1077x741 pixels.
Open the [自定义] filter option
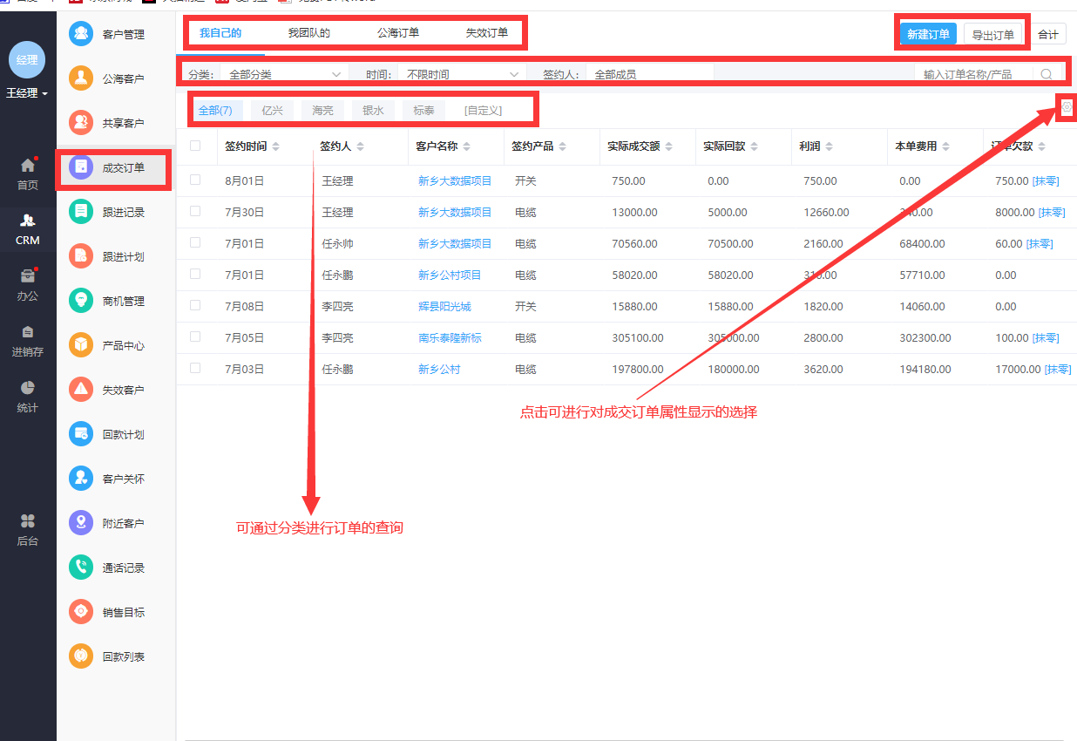(483, 111)
